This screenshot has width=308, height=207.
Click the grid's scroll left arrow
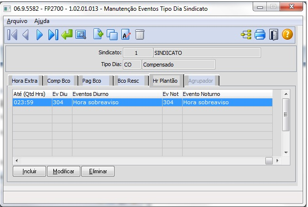click(x=17, y=161)
